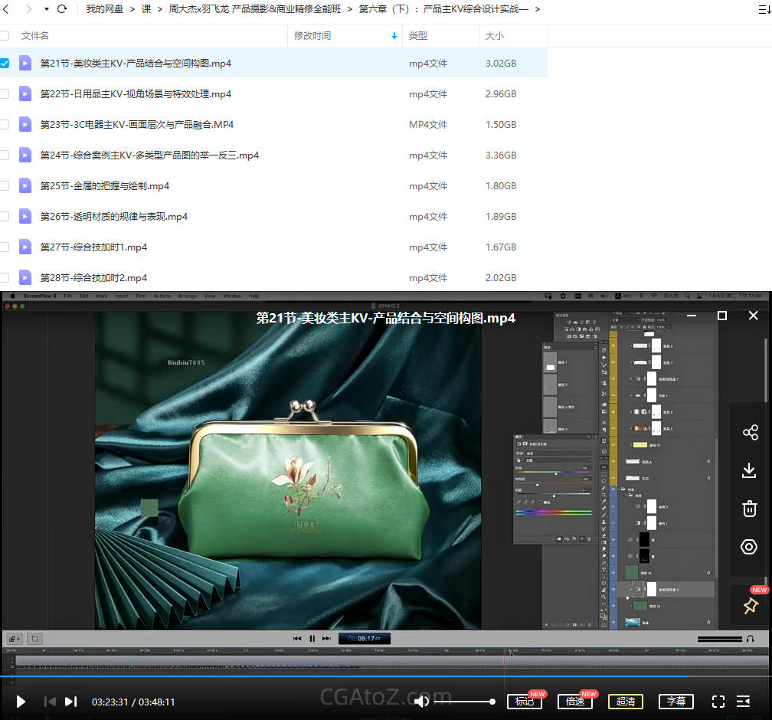Viewport: 772px width, 720px height.
Task: Open the 超清 video quality selector
Action: pyautogui.click(x=626, y=701)
